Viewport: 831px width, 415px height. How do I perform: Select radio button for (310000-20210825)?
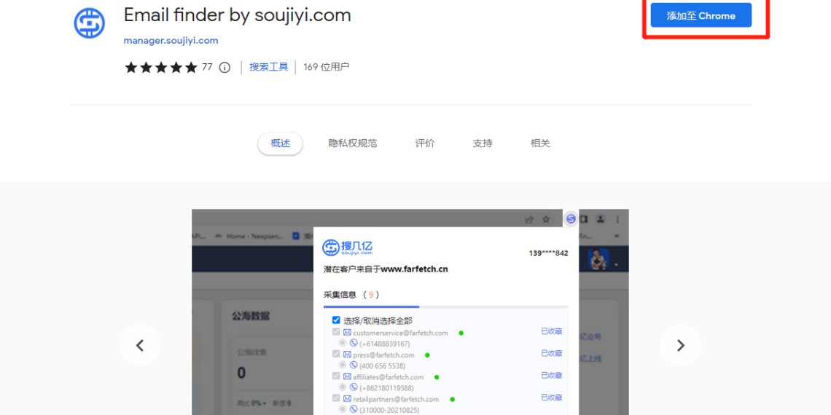pyautogui.click(x=343, y=409)
